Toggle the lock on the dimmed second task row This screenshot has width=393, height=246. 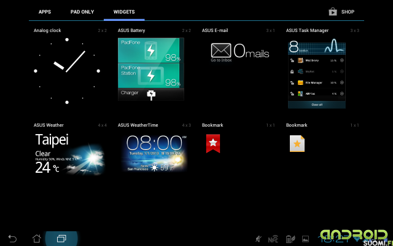point(292,71)
